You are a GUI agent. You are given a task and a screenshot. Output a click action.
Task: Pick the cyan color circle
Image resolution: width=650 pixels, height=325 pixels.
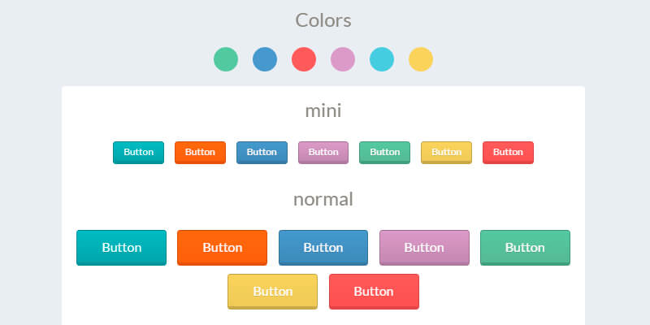382,59
